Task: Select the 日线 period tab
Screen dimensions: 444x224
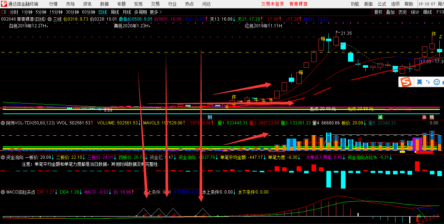Action: (103, 12)
